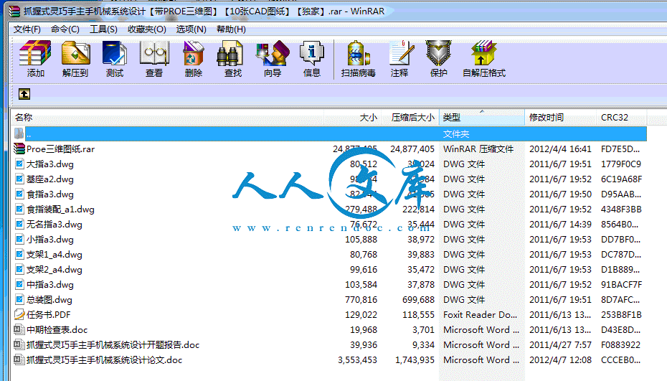The height and width of the screenshot is (381, 667).
Task: Select the parent folder ".." icon
Action: [19, 133]
